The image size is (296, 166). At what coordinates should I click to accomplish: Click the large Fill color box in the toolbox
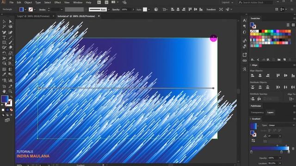[5, 99]
